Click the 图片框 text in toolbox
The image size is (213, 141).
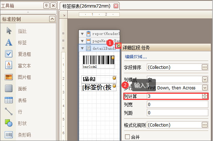coord(25,77)
